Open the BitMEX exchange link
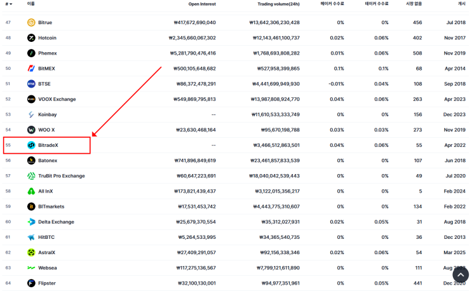 click(x=46, y=69)
